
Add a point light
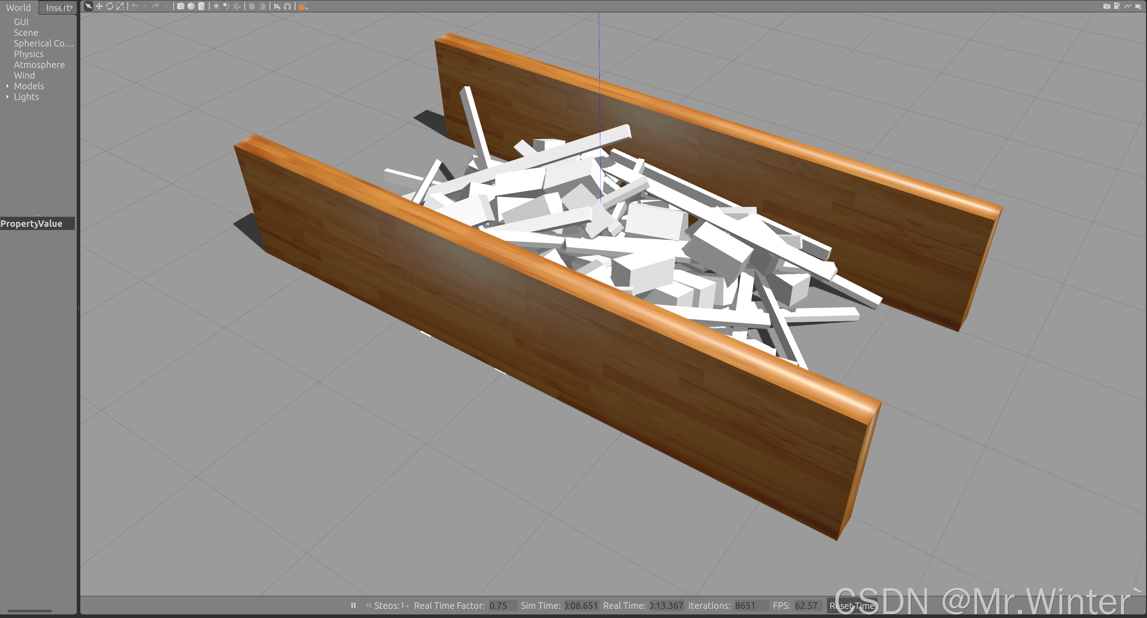click(216, 6)
